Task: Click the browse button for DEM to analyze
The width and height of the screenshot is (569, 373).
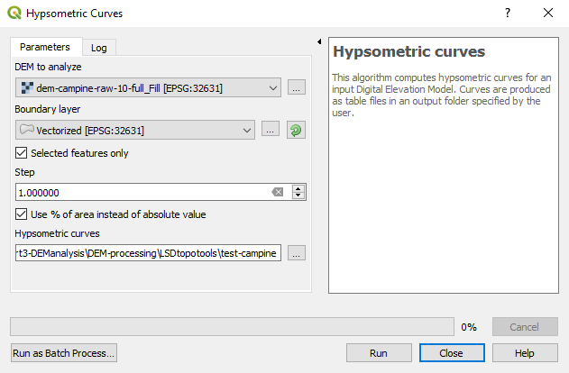Action: pos(297,87)
